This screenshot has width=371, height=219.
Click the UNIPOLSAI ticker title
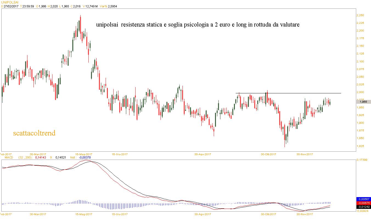10,2
